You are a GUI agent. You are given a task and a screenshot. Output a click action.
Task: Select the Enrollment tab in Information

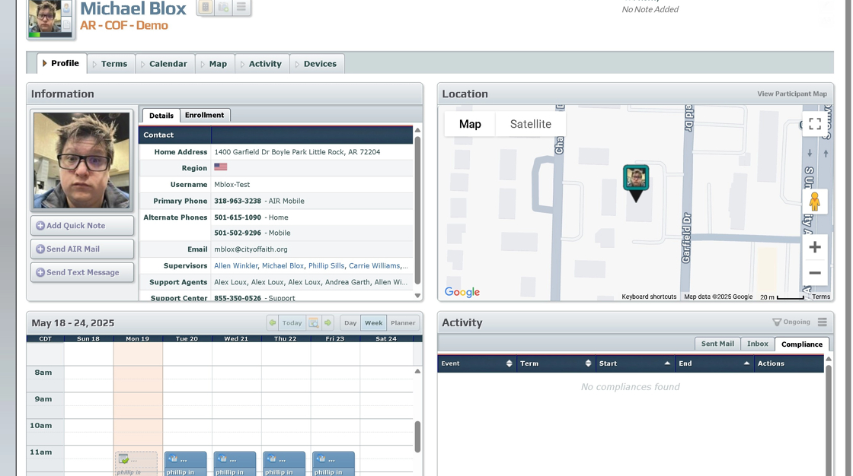[x=205, y=115]
